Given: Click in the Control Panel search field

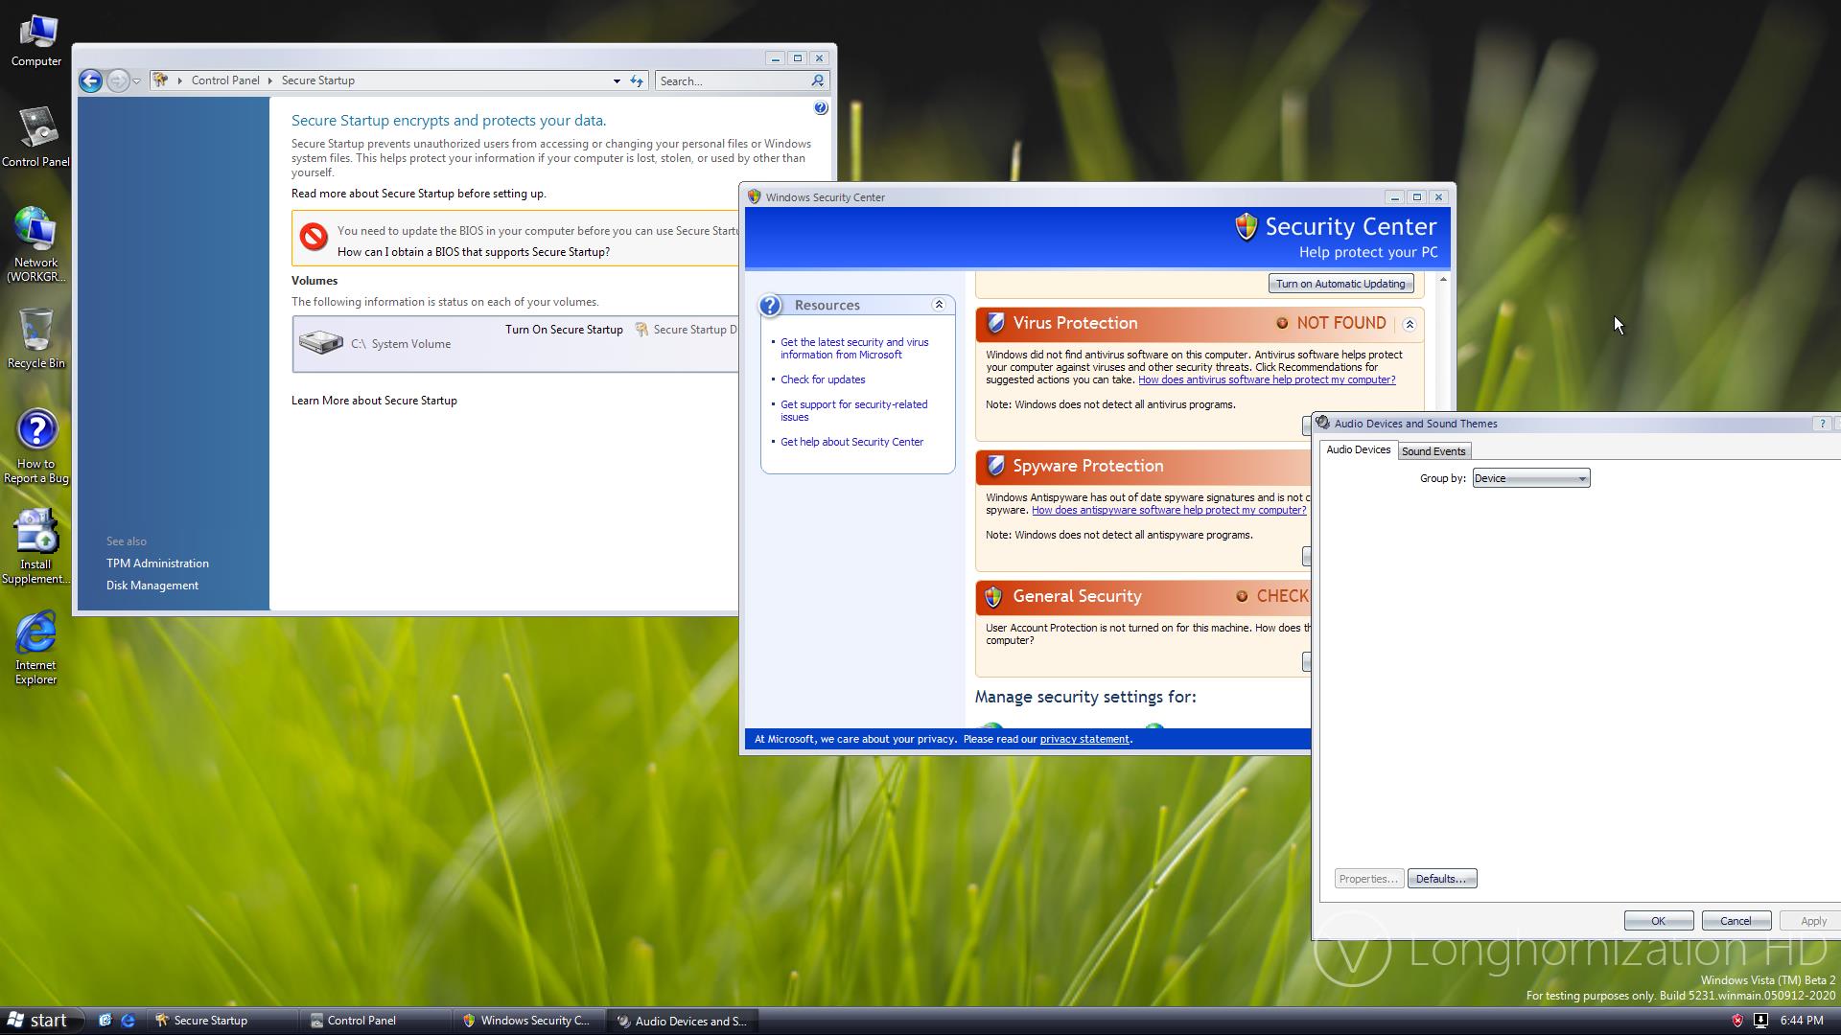Looking at the screenshot, I should click(x=732, y=81).
